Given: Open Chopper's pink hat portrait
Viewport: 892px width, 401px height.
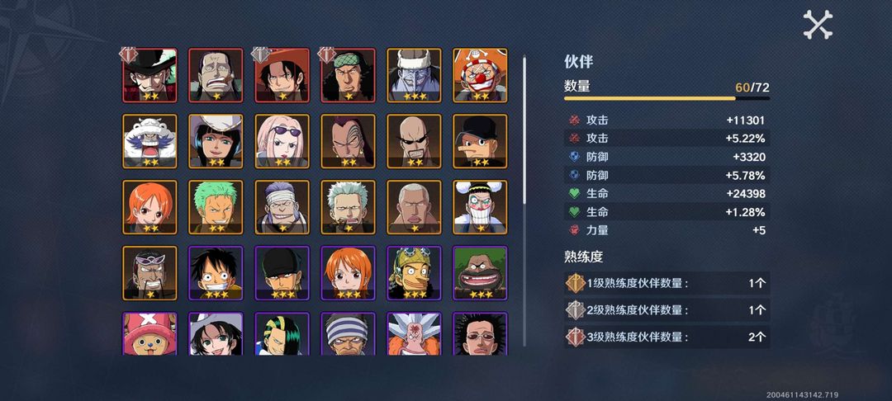Looking at the screenshot, I should (149, 334).
